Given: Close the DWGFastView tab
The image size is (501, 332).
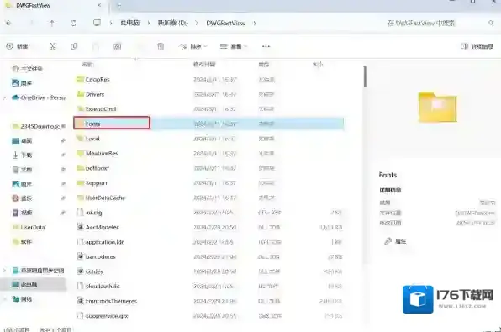Looking at the screenshot, I should click(99, 5).
